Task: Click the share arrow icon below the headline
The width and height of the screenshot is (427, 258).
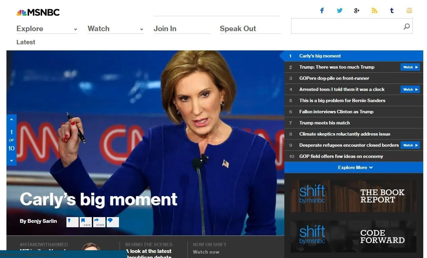Action: point(99,221)
